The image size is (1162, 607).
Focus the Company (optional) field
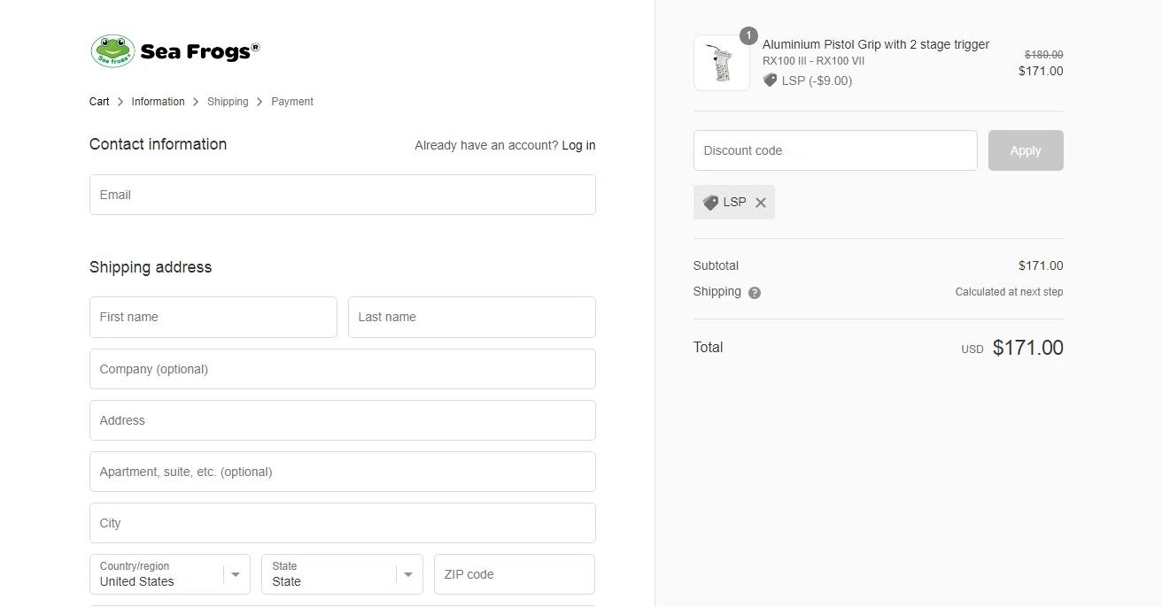click(x=343, y=369)
